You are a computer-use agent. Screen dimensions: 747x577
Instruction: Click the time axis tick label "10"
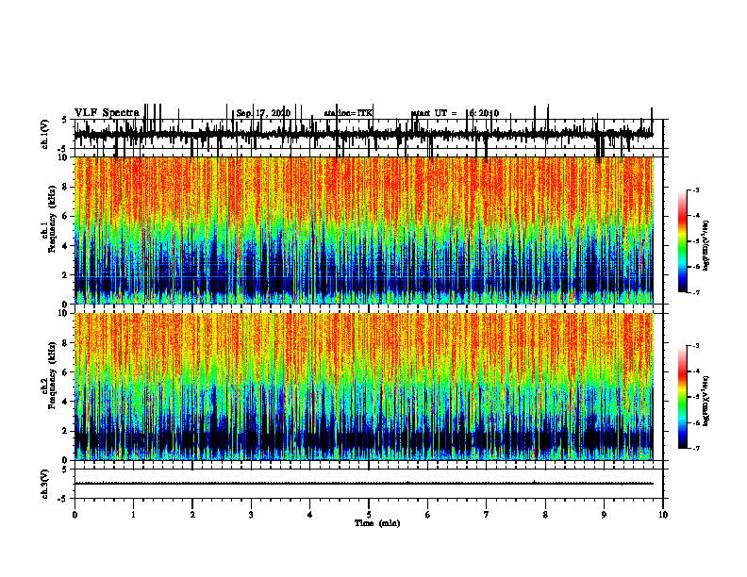pos(663,515)
